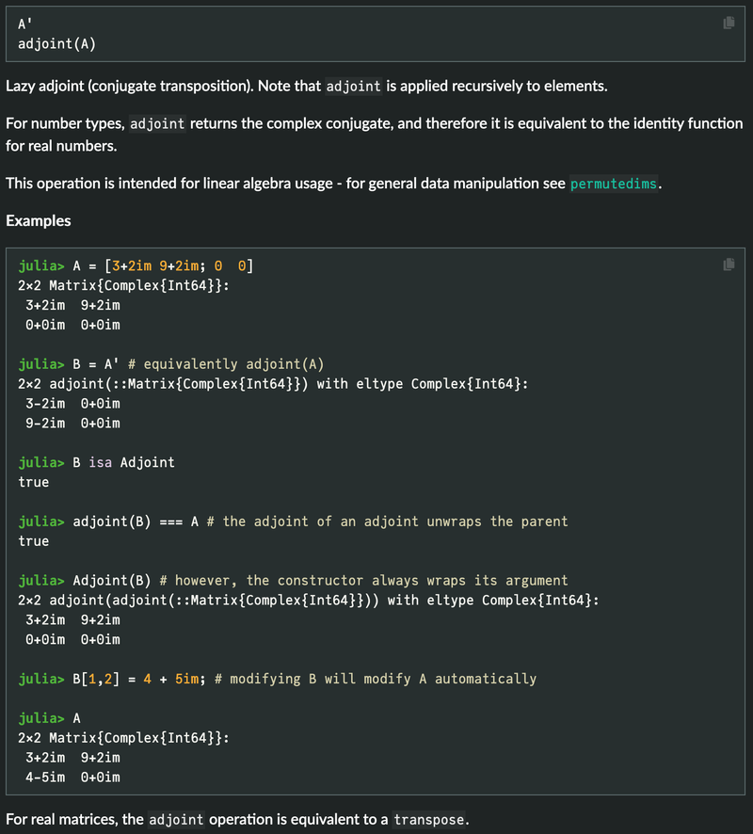Open the permutedims documentation link
This screenshot has height=834, width=753.
(x=614, y=184)
